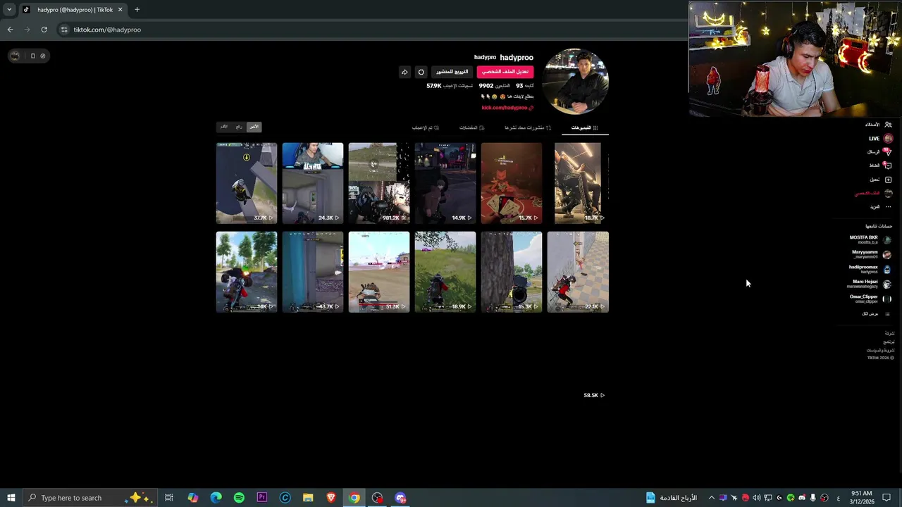This screenshot has height=507, width=902.
Task: Open the Profile item in sidebar
Action: (874, 194)
